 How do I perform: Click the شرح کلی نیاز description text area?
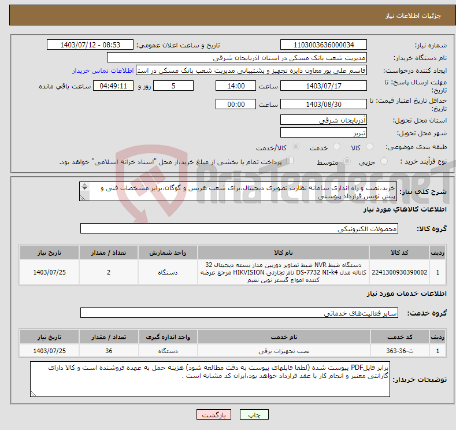[238, 192]
